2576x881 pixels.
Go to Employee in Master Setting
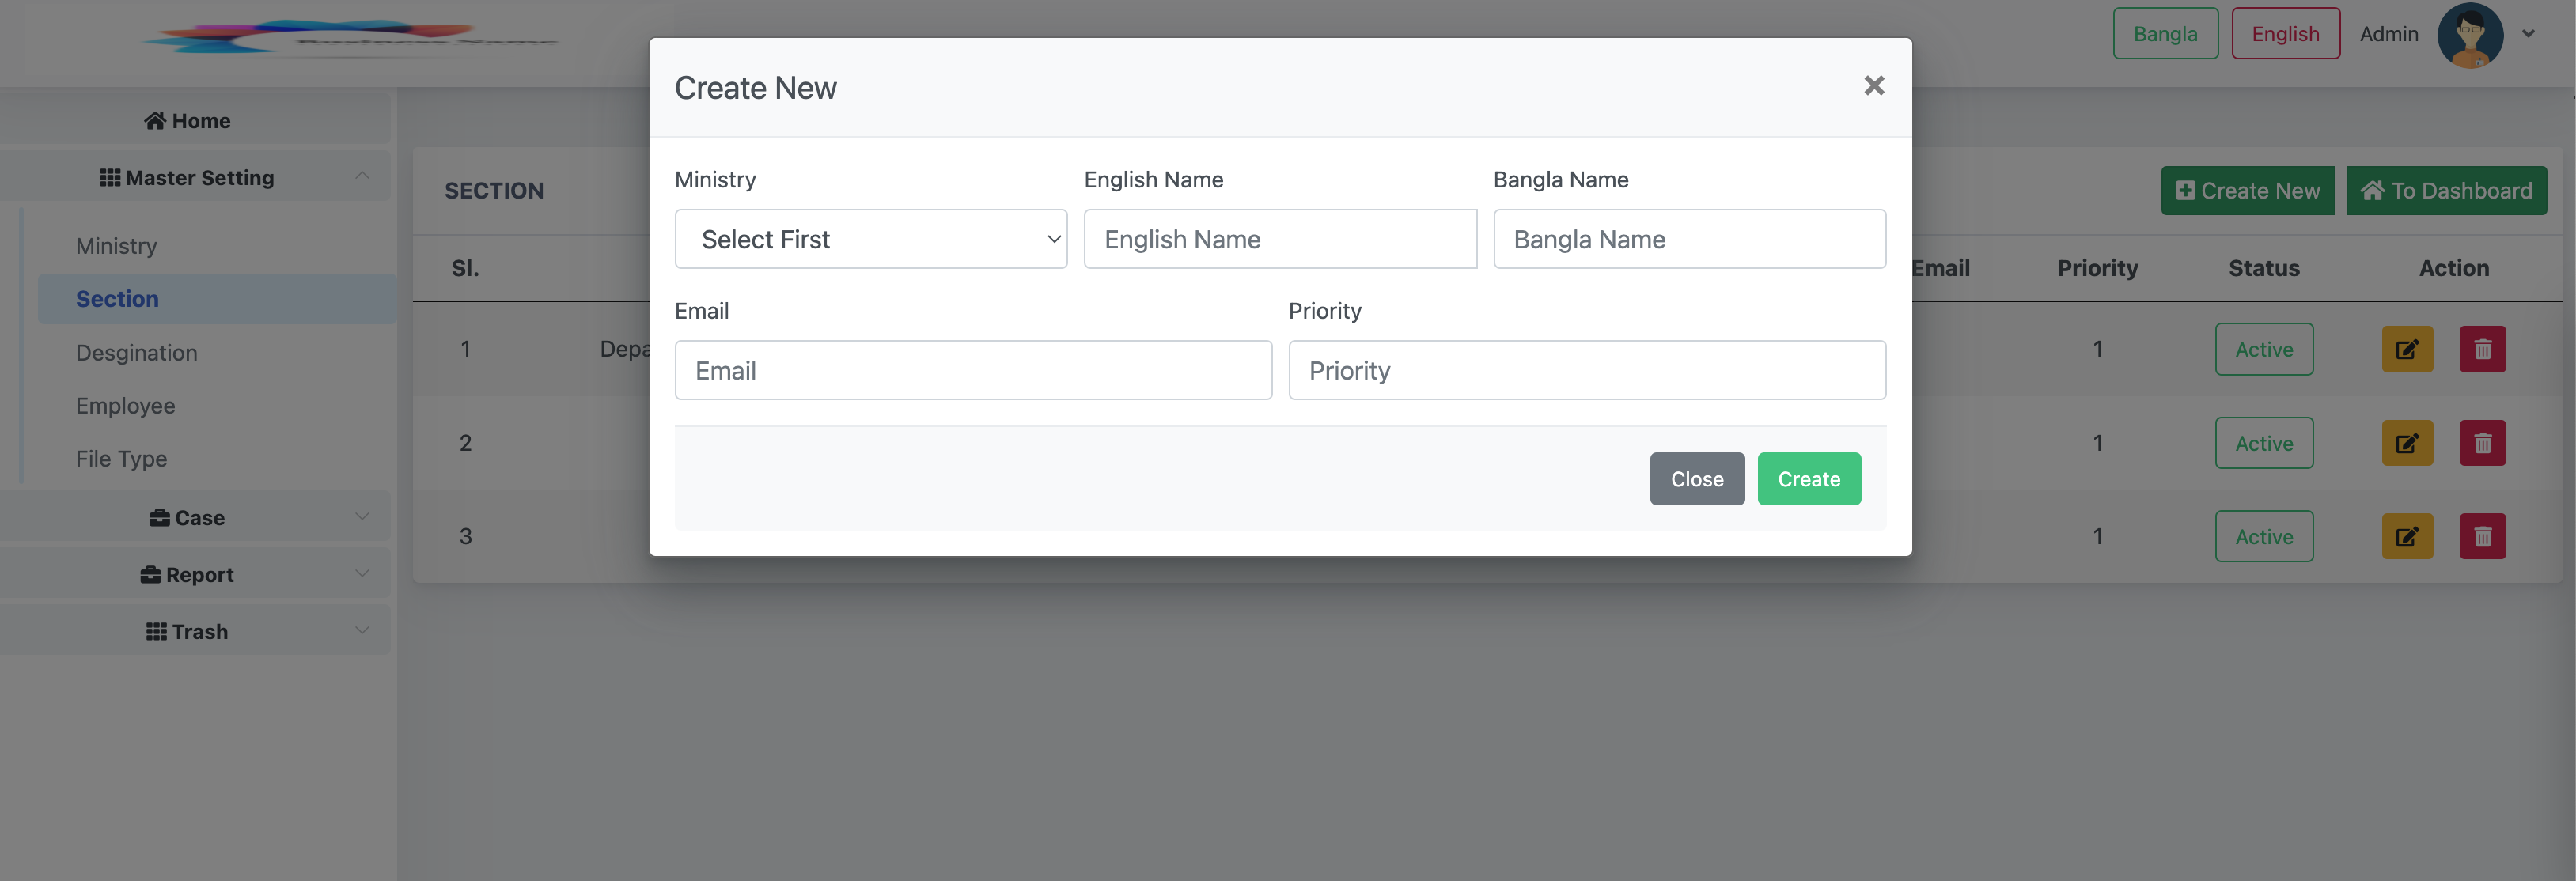(x=125, y=406)
